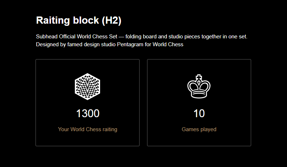
Task: Click the "Your World Chess raiting" caption
Action: (x=88, y=129)
